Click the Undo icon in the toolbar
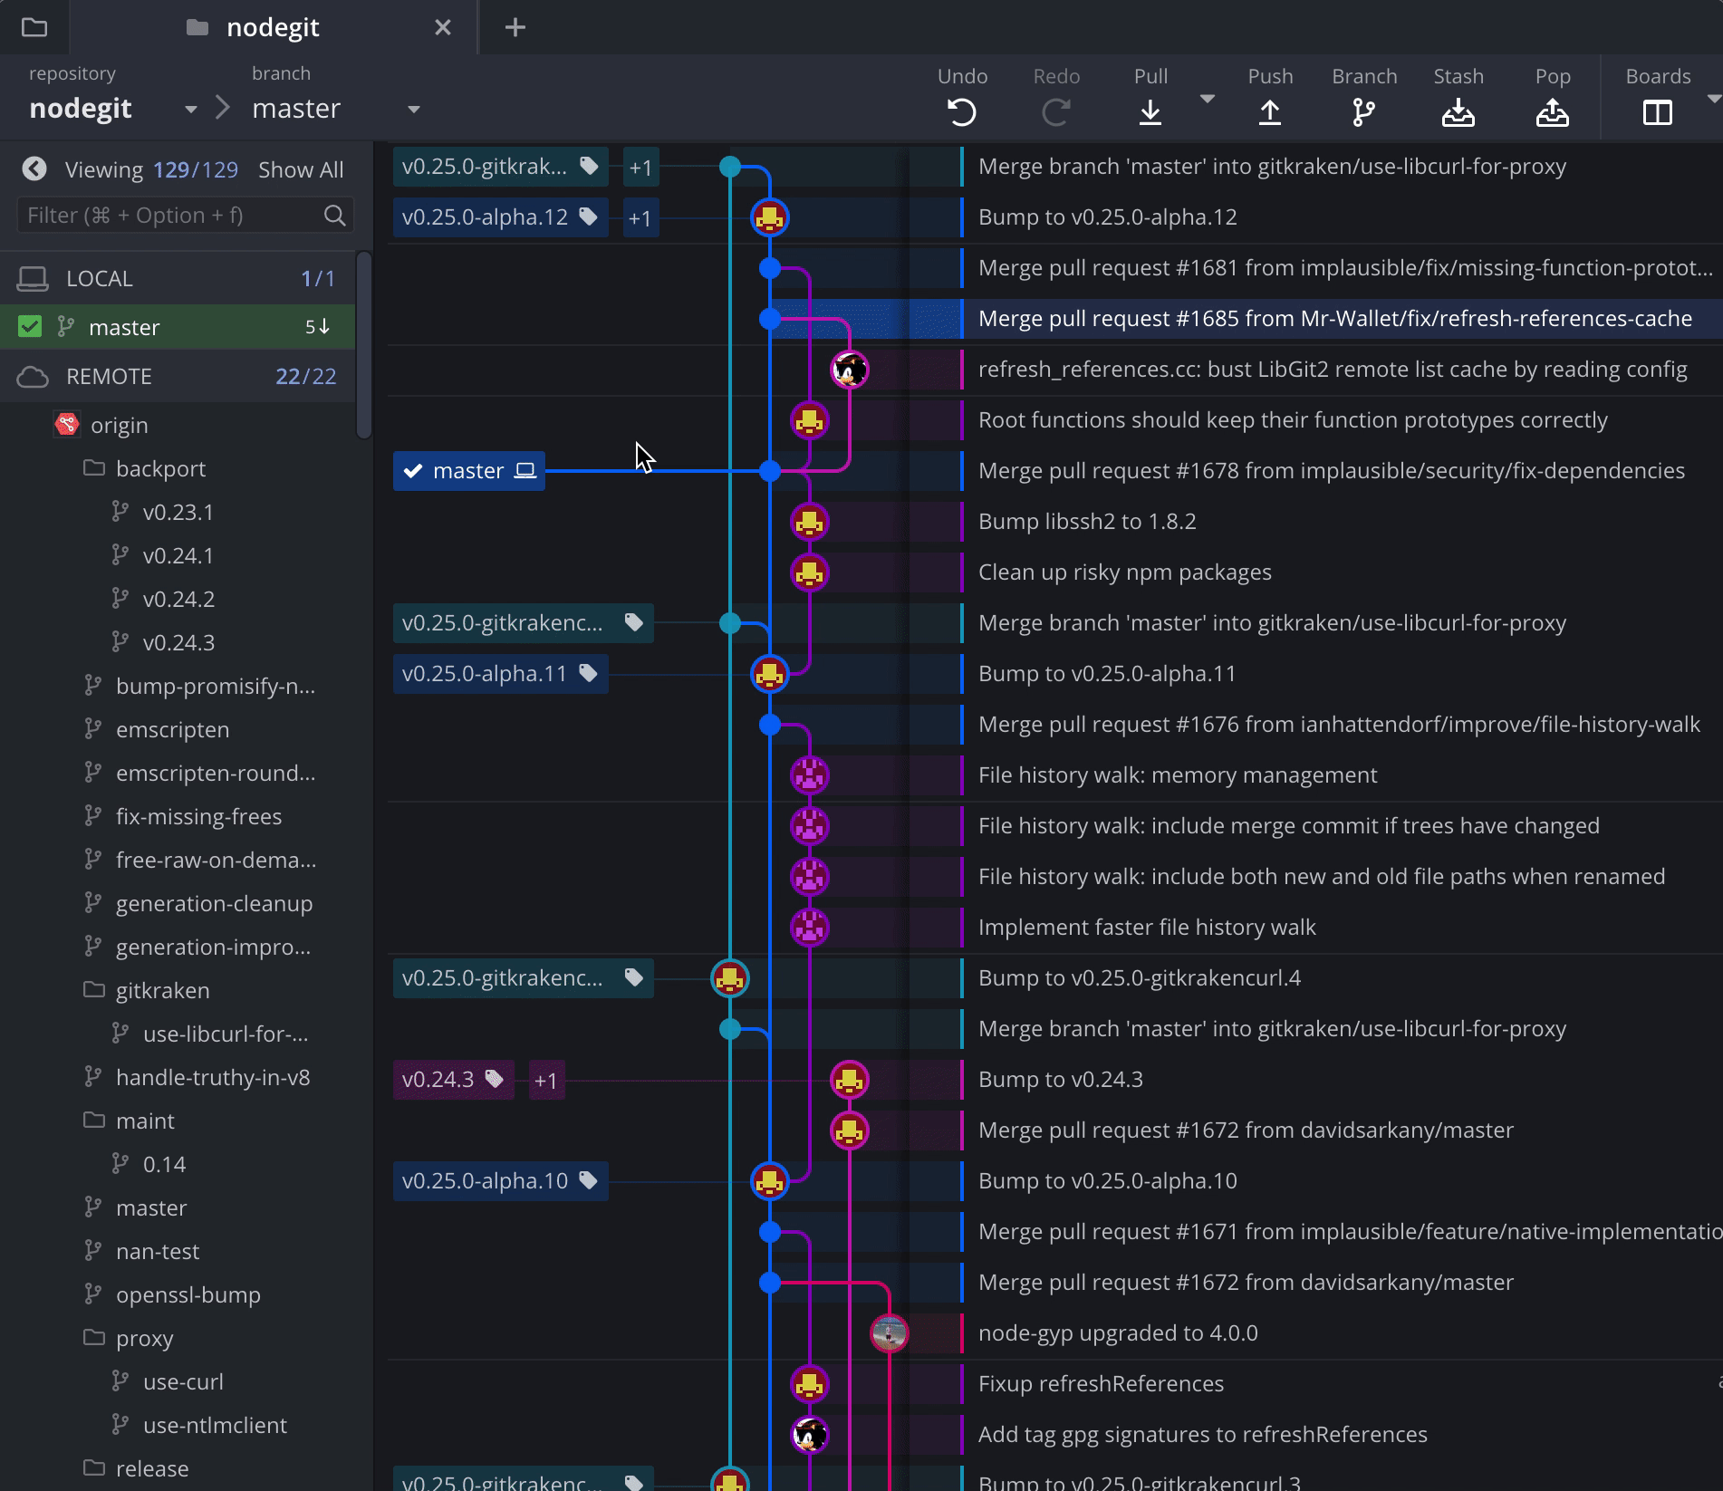Screen dimensions: 1723x1491 pyautogui.click(x=962, y=111)
